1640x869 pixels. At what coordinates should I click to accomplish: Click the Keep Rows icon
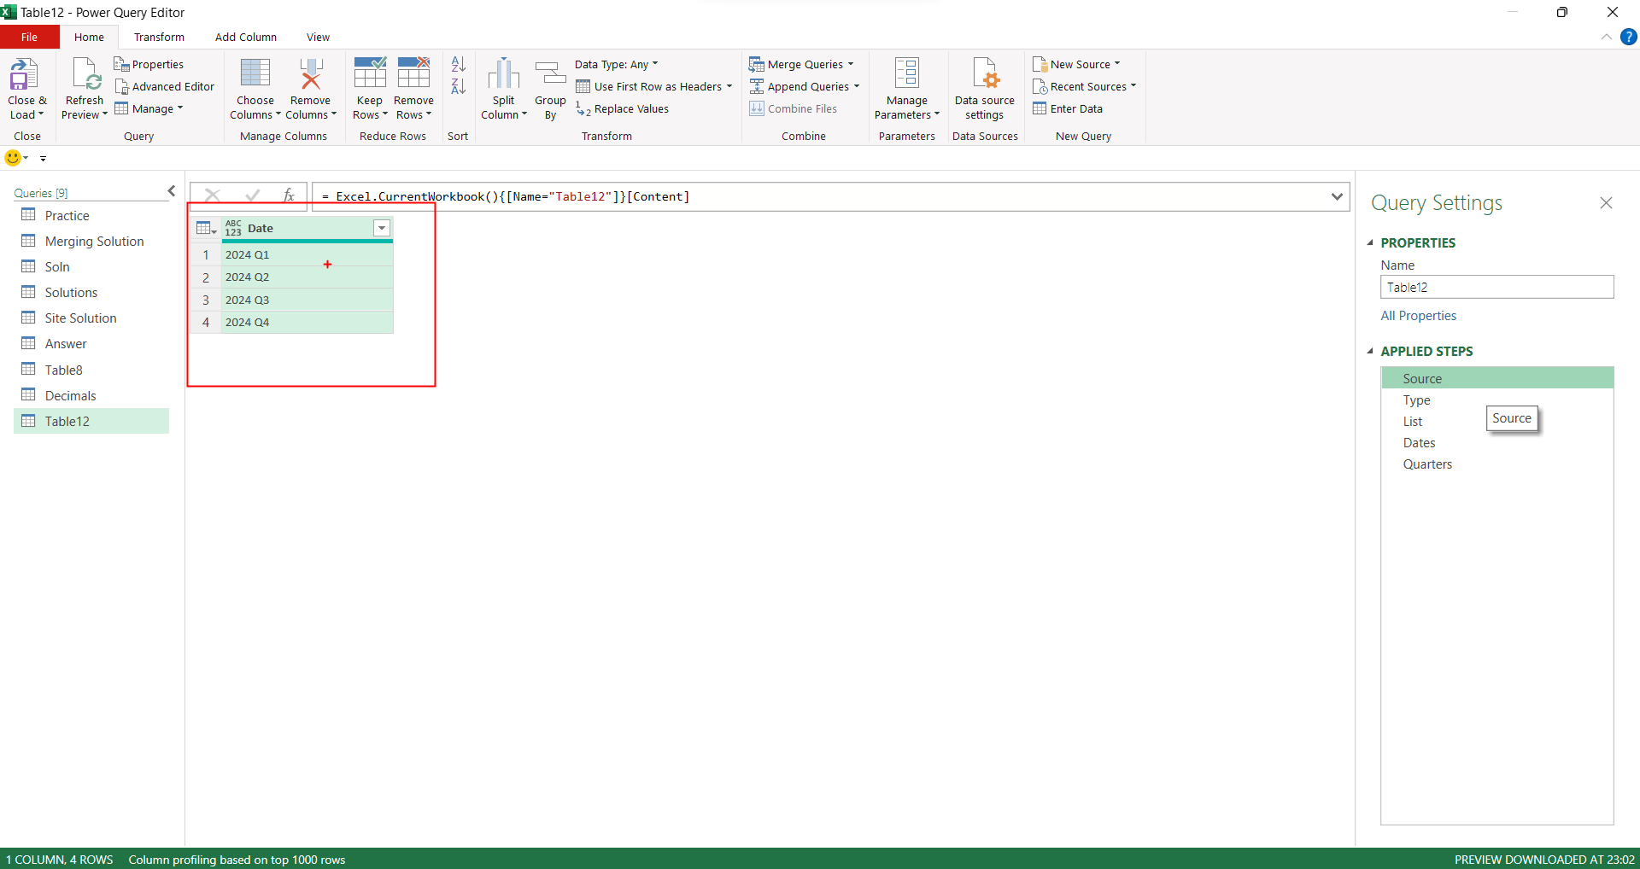pyautogui.click(x=370, y=73)
